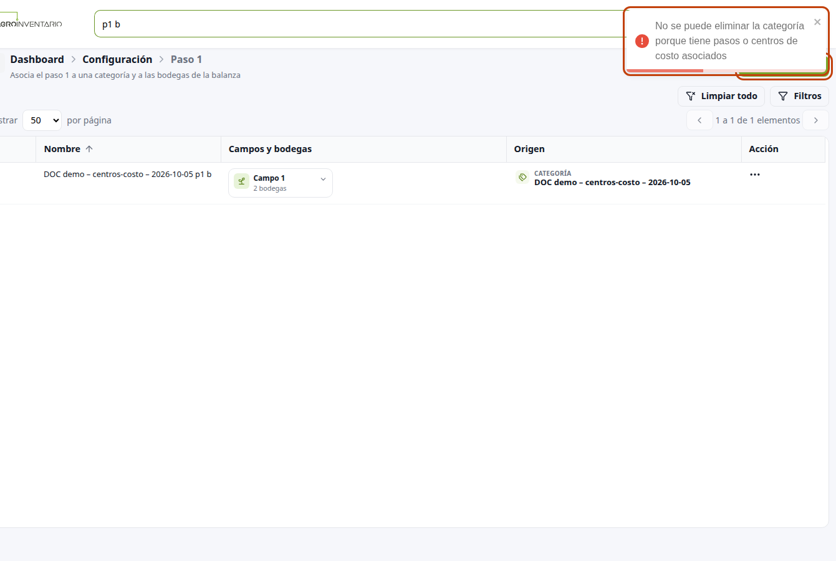Click the "No se puede eliminar la categoría" message
The height and width of the screenshot is (561, 836).
pyautogui.click(x=729, y=41)
